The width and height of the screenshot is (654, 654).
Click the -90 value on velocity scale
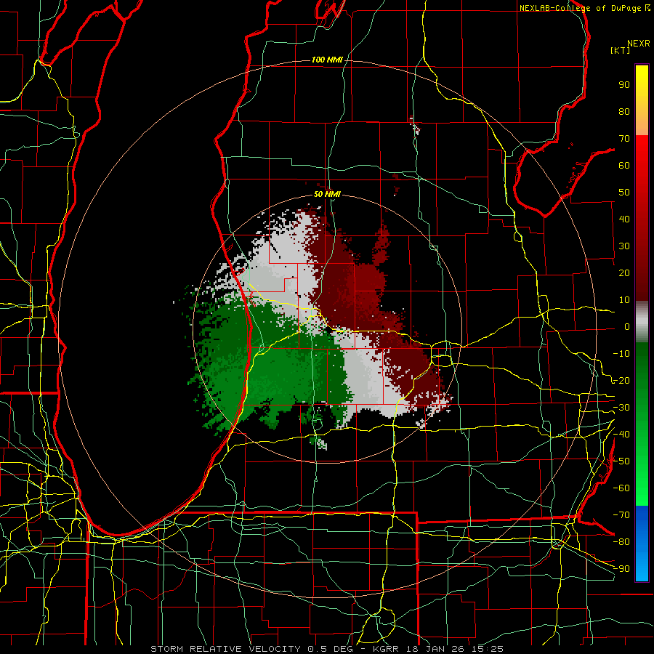pos(621,569)
